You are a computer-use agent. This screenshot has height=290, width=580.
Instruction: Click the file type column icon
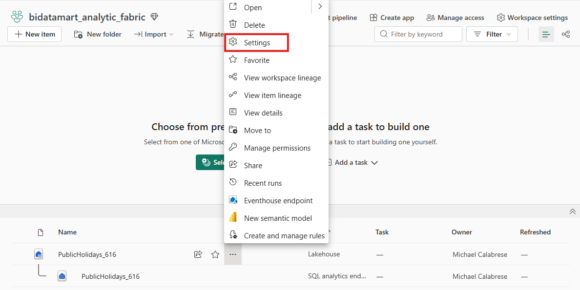[x=41, y=232]
